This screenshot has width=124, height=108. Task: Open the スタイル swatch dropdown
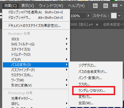pos(119,16)
